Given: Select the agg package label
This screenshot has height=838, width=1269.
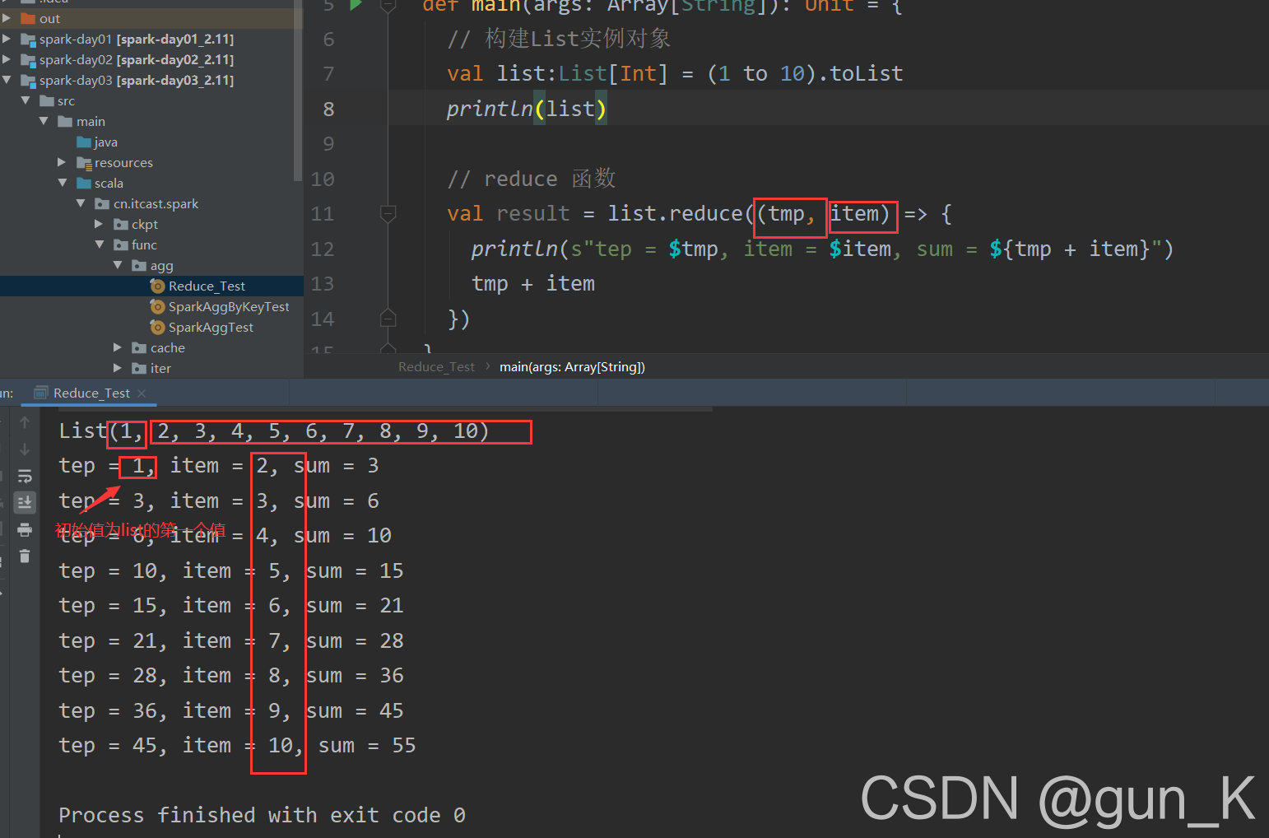Looking at the screenshot, I should coord(161,265).
